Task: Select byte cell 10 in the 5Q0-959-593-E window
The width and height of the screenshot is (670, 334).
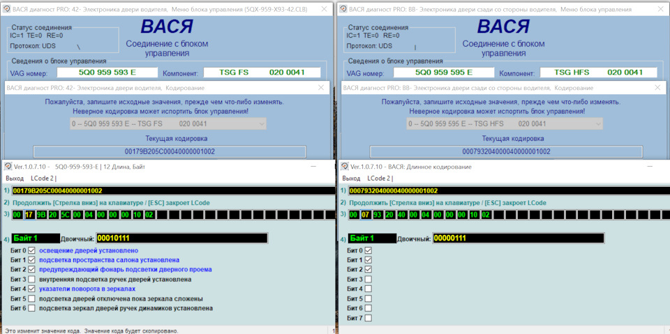Action: [137, 215]
